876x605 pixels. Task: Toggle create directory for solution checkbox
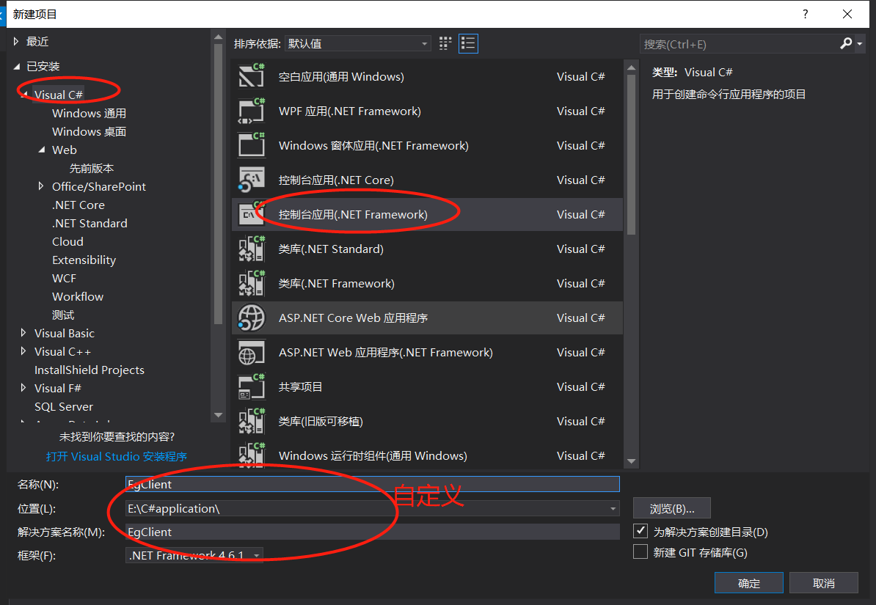click(640, 531)
